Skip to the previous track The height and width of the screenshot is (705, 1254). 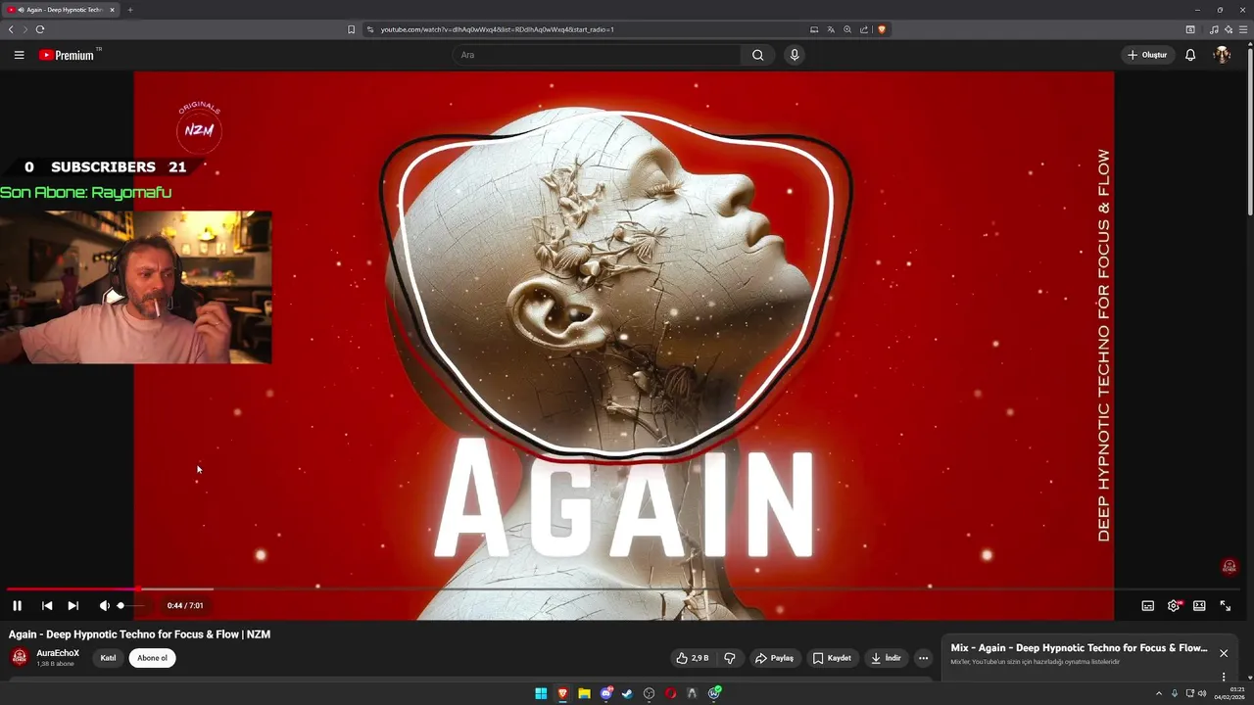coord(47,606)
